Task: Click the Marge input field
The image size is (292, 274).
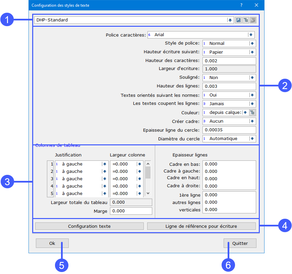Action: pos(131,211)
